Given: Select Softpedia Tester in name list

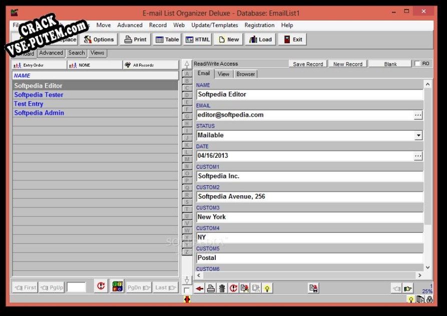Looking at the screenshot, I should click(96, 95).
